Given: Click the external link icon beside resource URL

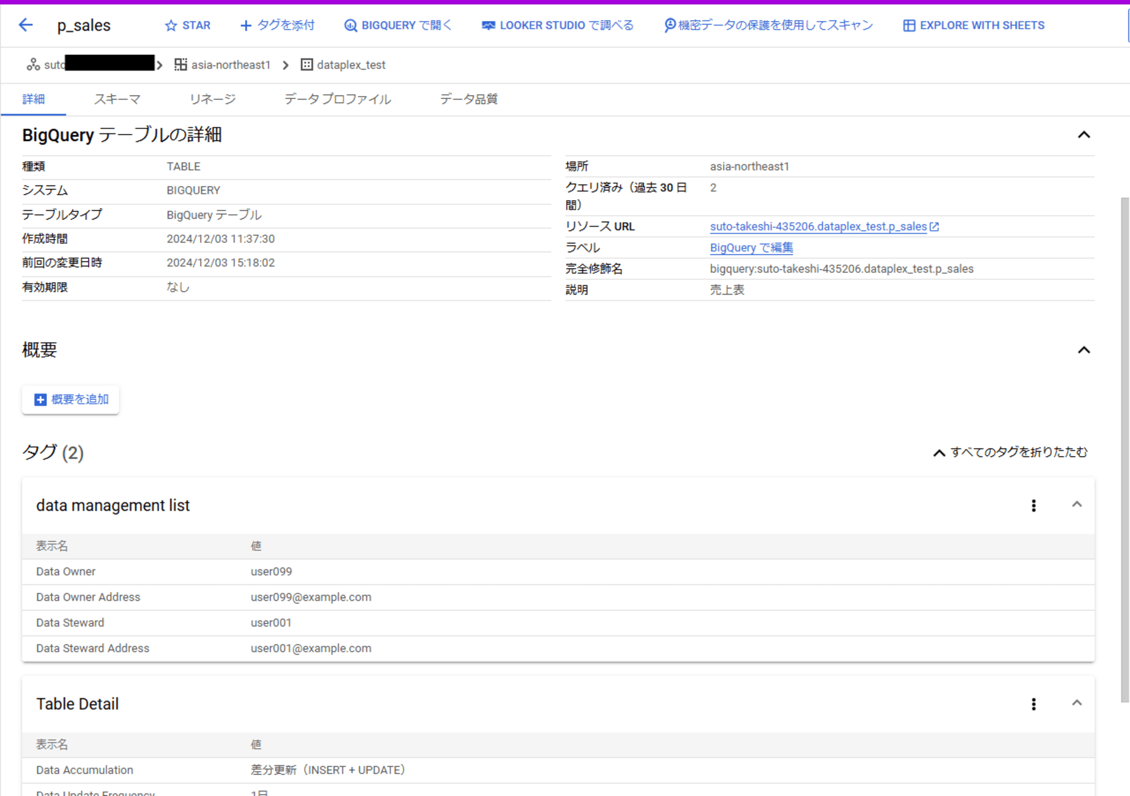Looking at the screenshot, I should [x=935, y=227].
